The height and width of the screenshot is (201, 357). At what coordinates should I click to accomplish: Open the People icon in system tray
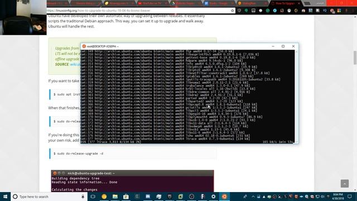pyautogui.click(x=245, y=197)
